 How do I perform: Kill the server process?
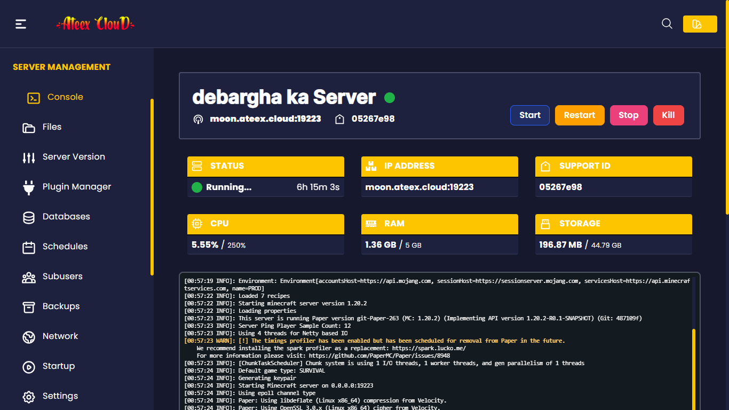pyautogui.click(x=668, y=115)
